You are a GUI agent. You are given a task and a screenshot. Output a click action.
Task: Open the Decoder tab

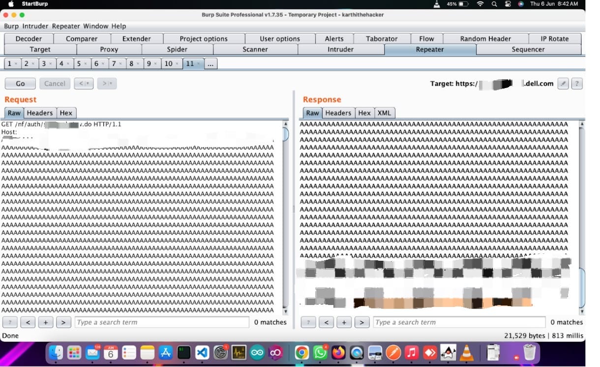(28, 38)
